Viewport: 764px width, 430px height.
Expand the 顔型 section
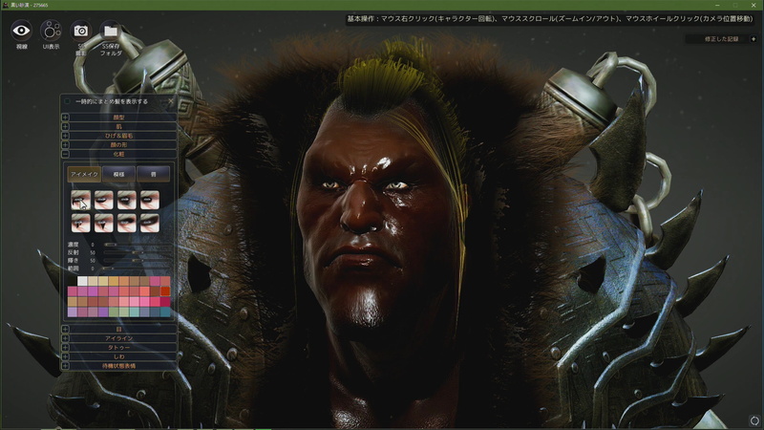(118, 118)
